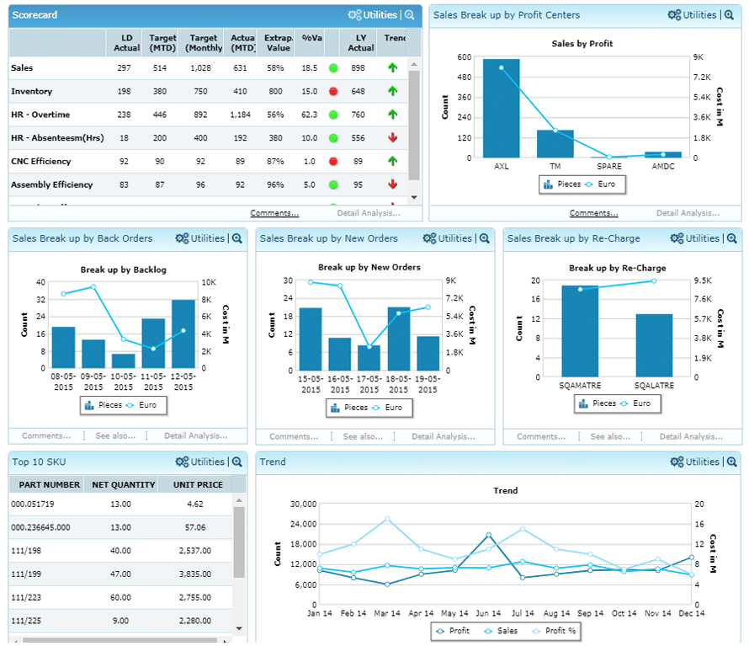Zoom the Sales Break up by Profit Centers panel
Image resolution: width=749 pixels, height=646 pixels.
pos(729,15)
